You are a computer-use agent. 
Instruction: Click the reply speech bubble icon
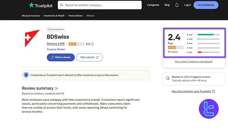(x=168, y=78)
